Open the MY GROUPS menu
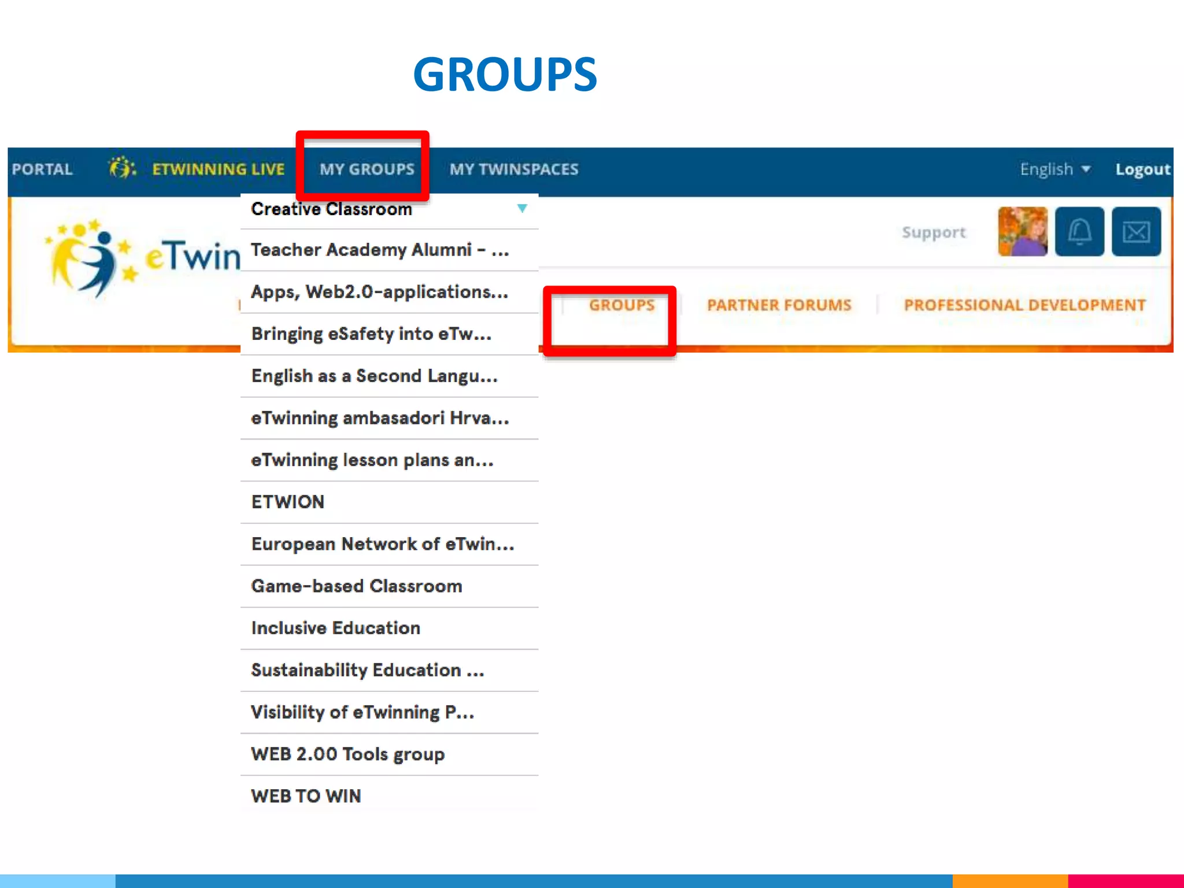This screenshot has height=888, width=1184. point(367,169)
